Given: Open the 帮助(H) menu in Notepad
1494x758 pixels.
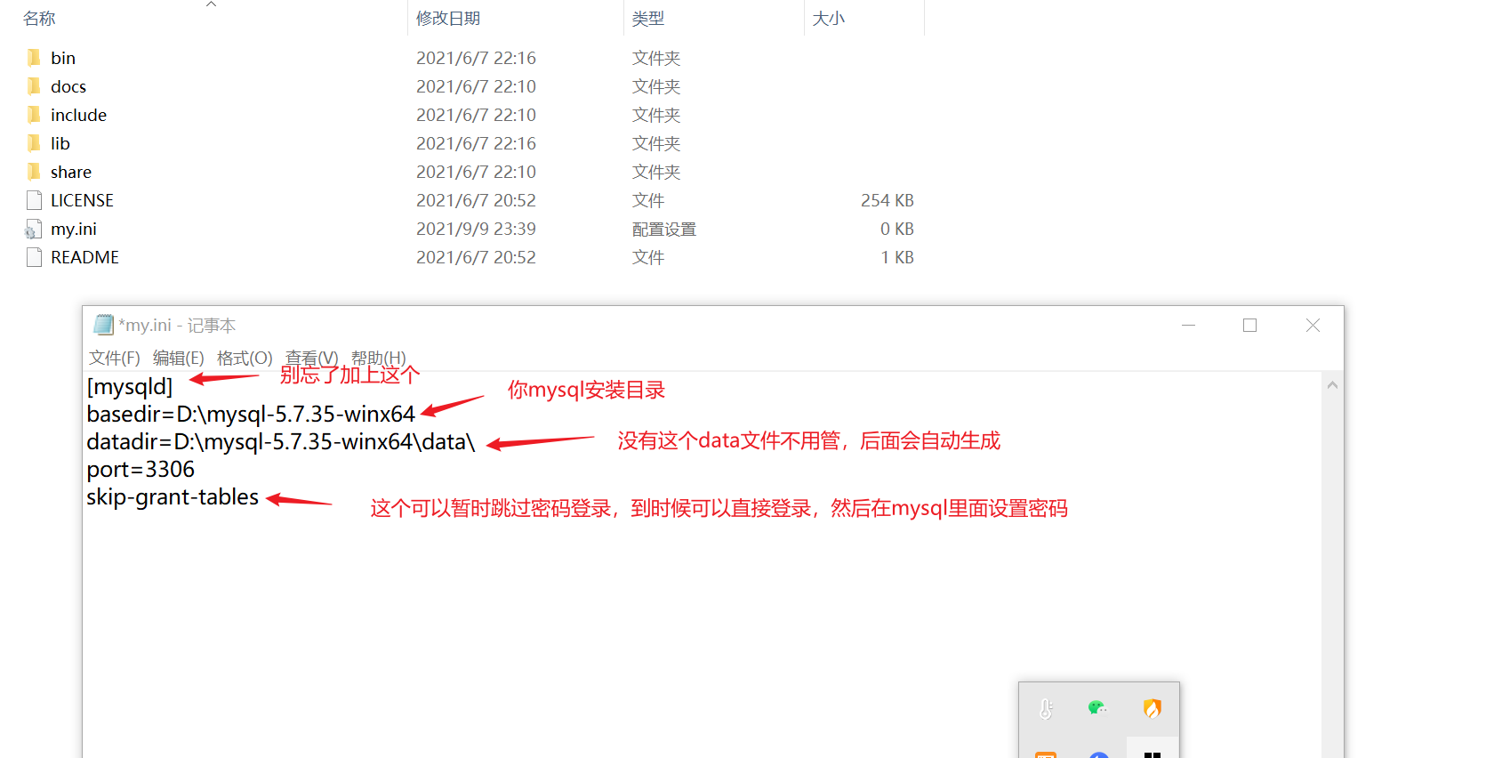Looking at the screenshot, I should [x=378, y=358].
